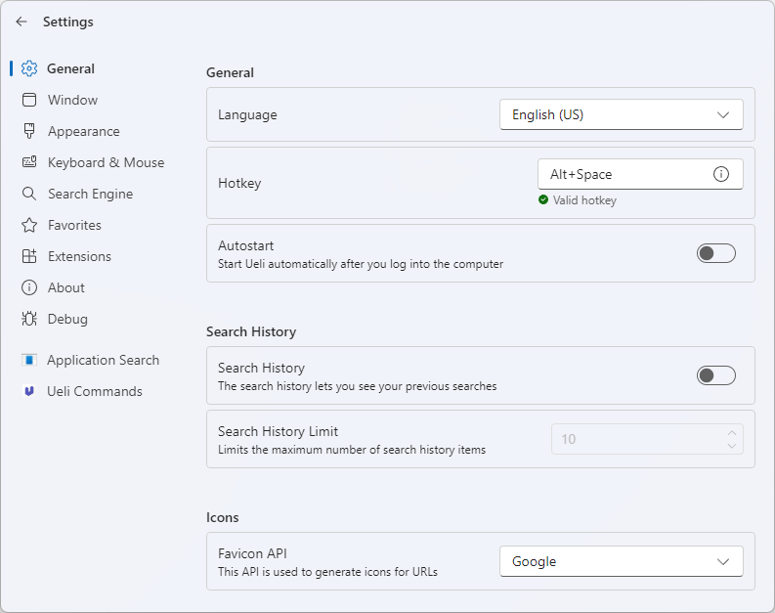
Task: Click the hotkey info icon
Action: [x=721, y=174]
